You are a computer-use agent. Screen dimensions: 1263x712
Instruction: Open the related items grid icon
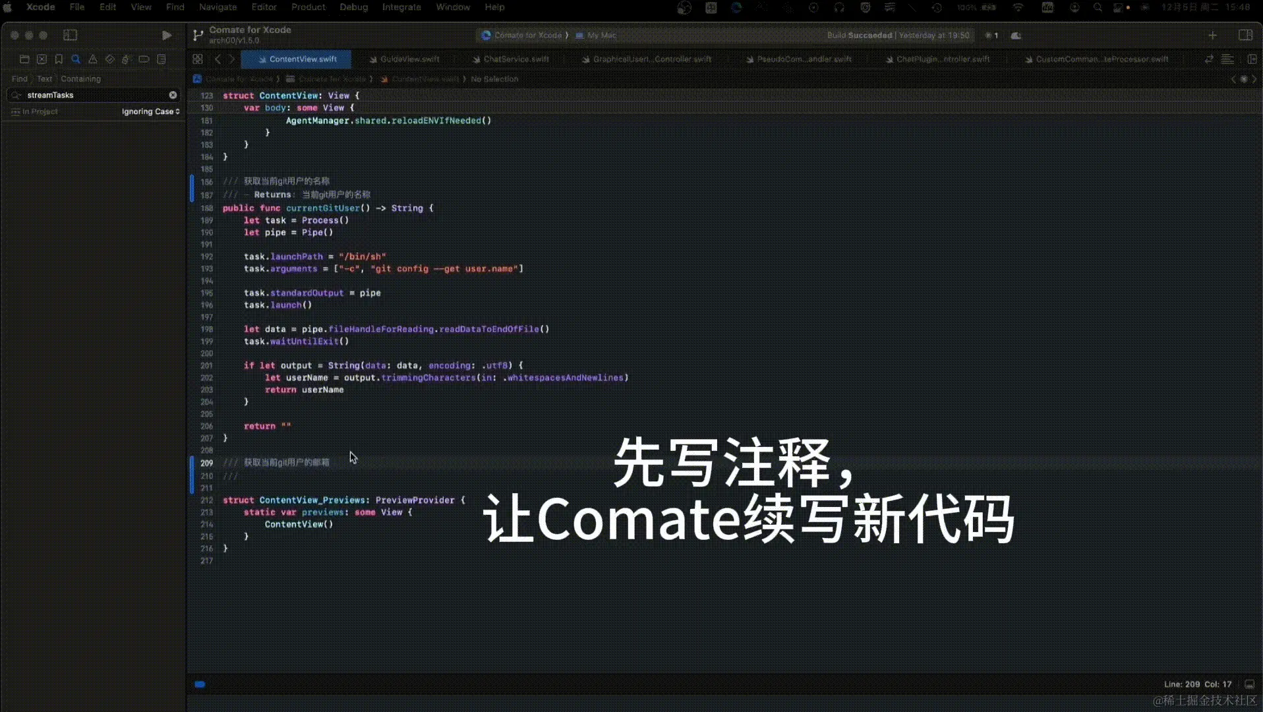(x=197, y=59)
